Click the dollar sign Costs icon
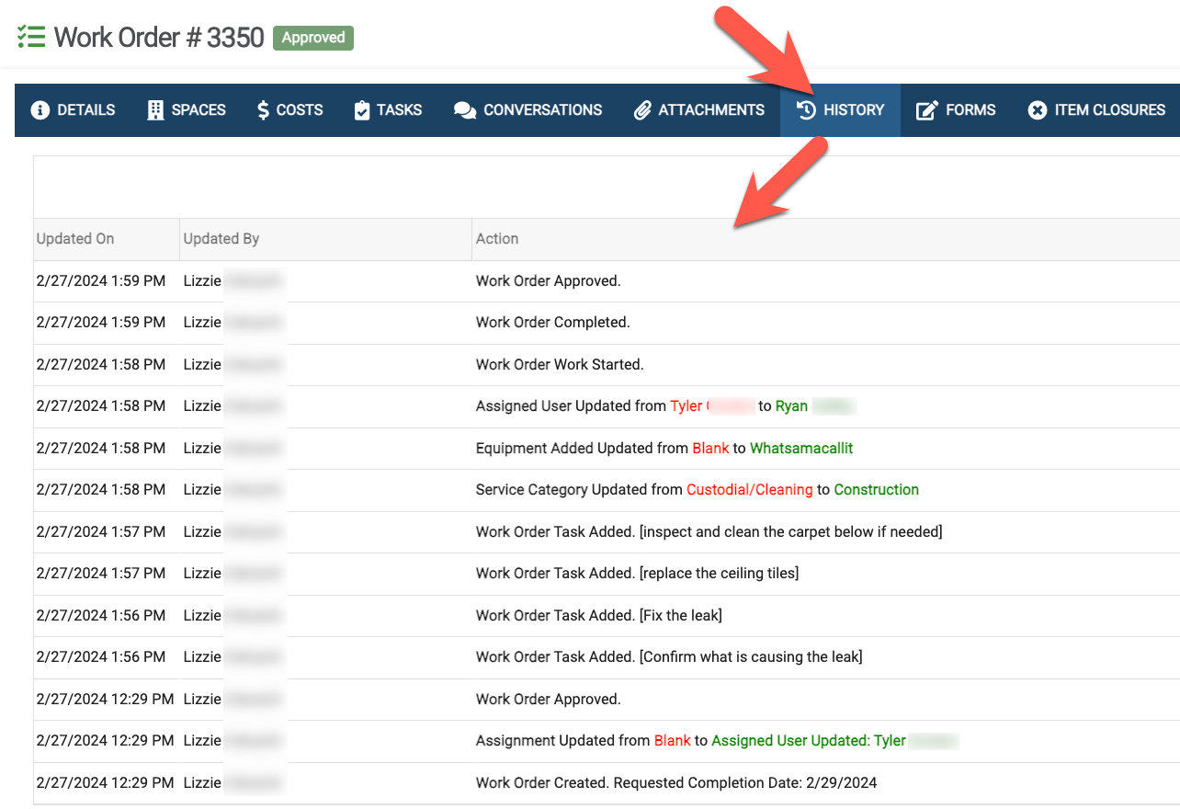This screenshot has width=1180, height=809. [x=263, y=110]
